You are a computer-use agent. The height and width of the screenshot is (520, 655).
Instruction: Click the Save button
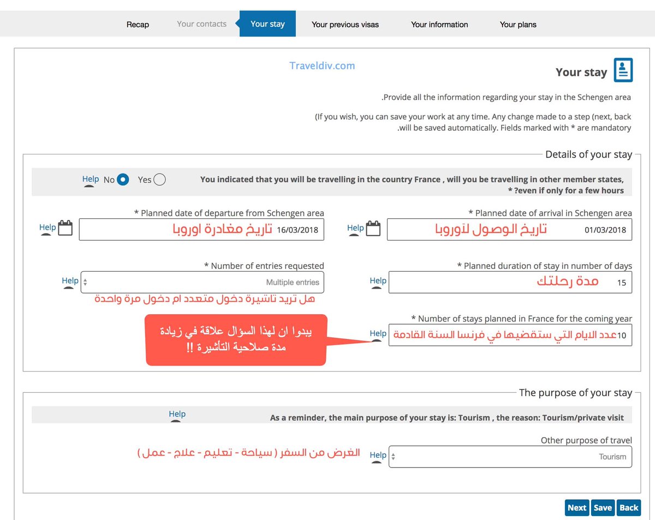pos(603,507)
